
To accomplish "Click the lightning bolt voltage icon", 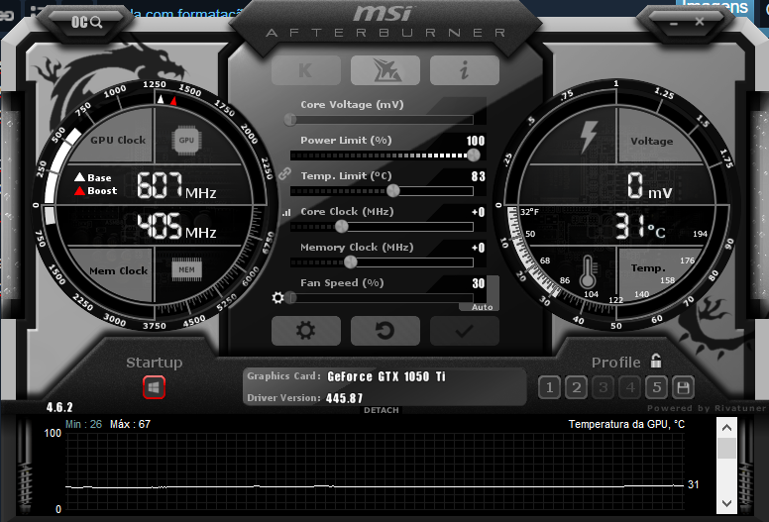I will tap(588, 137).
